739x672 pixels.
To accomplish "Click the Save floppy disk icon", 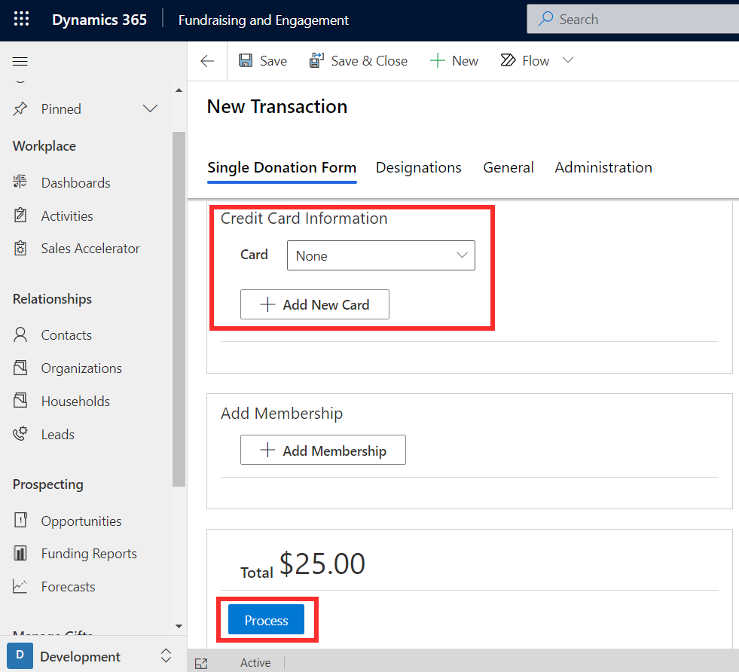I will pos(246,60).
